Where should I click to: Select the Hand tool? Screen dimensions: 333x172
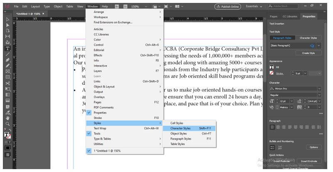click(x=7, y=118)
